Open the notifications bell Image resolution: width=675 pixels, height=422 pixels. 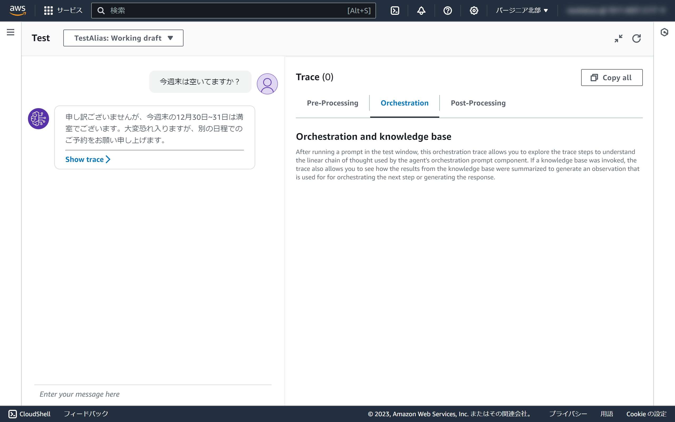click(421, 11)
